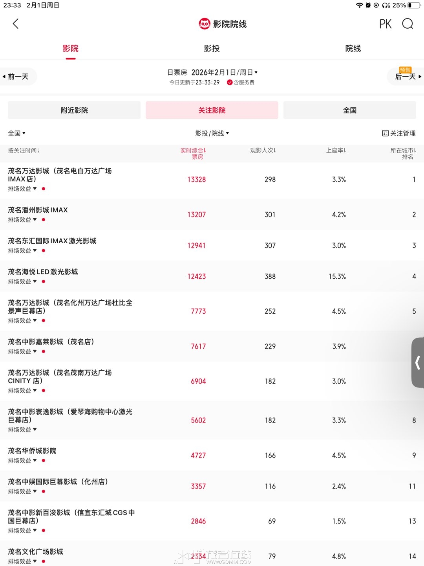Sort by 上座率 column header
The image size is (424, 566).
[336, 151]
